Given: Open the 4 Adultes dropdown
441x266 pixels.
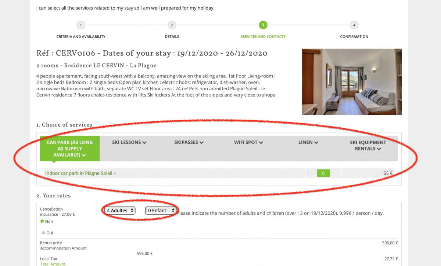Looking at the screenshot, I should point(120,211).
